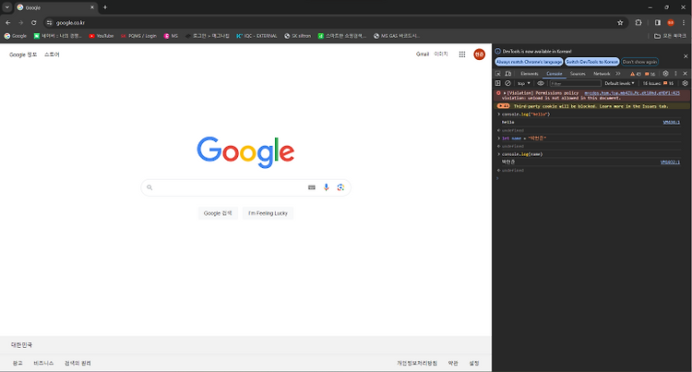Close the DevTools panel
Viewport: 692px width, 372px height.
[x=685, y=74]
